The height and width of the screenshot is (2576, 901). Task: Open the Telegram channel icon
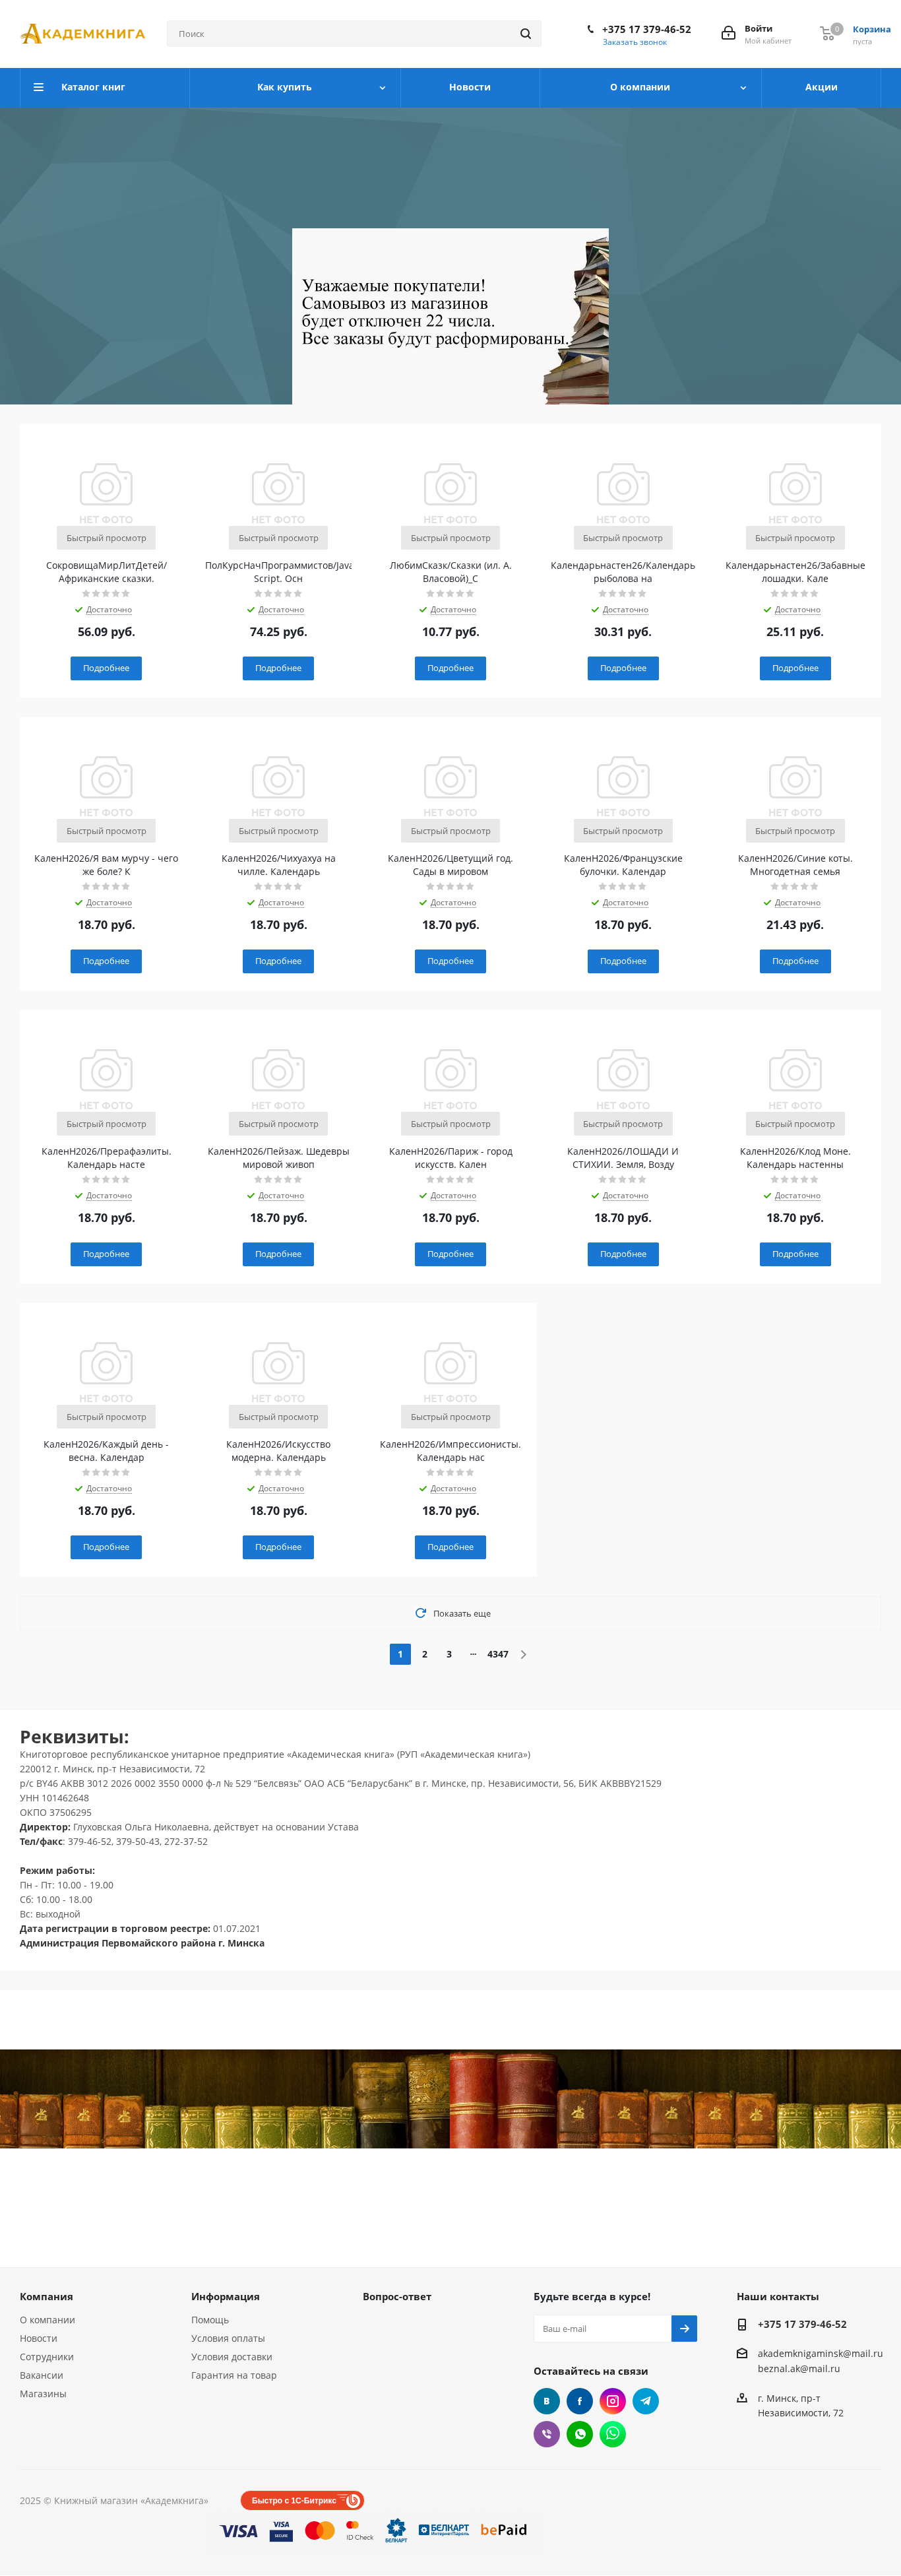(645, 2401)
